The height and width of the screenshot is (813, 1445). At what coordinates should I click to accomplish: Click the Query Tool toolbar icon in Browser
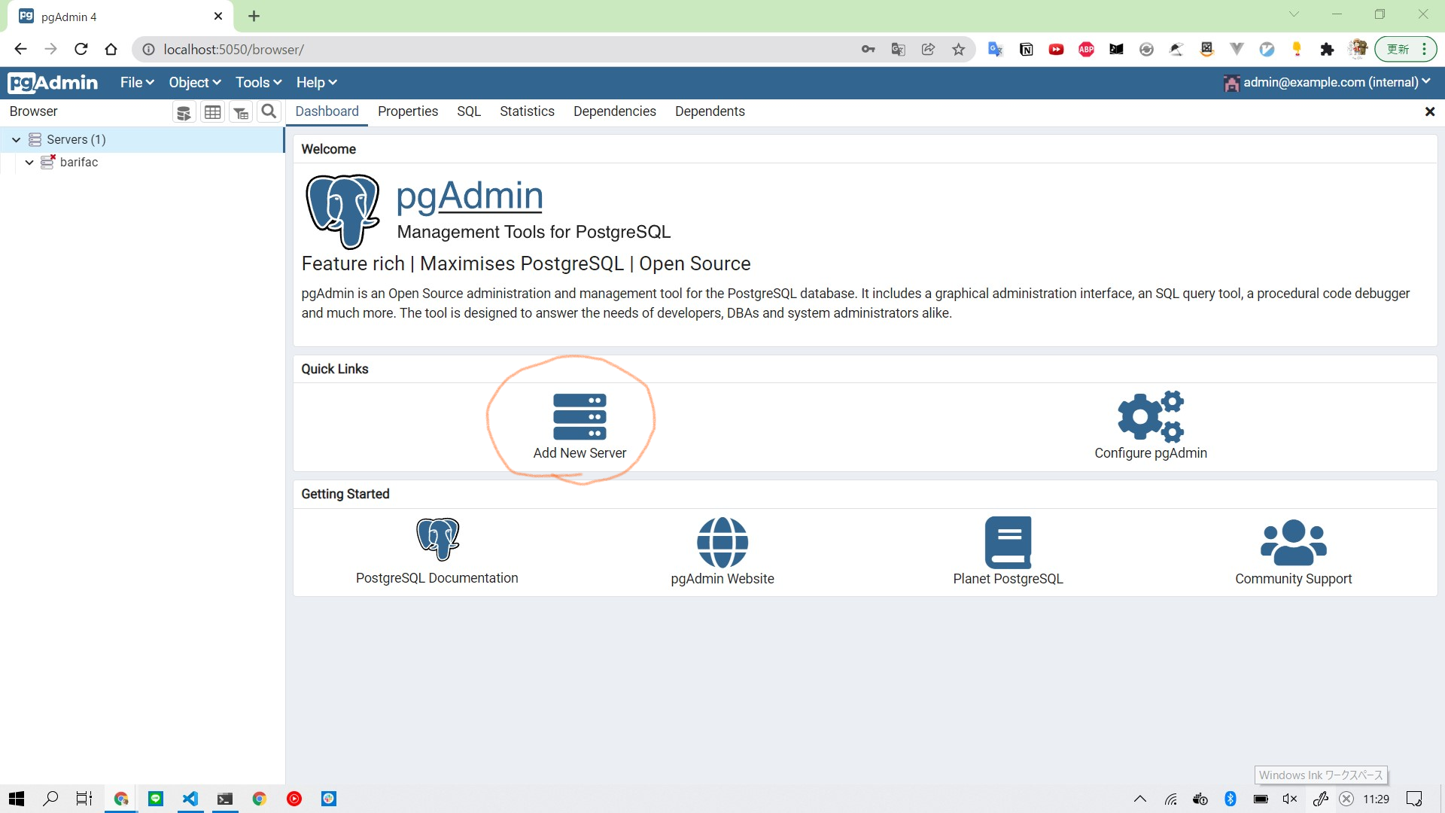click(x=184, y=112)
